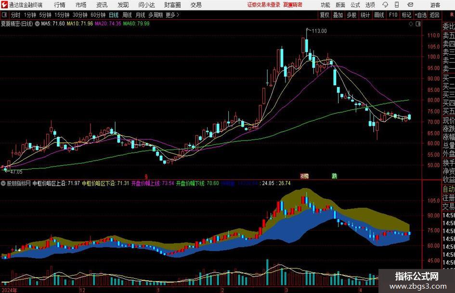Click the Tongdaxin red logo icon
The image size is (455, 293).
[x=4, y=5]
